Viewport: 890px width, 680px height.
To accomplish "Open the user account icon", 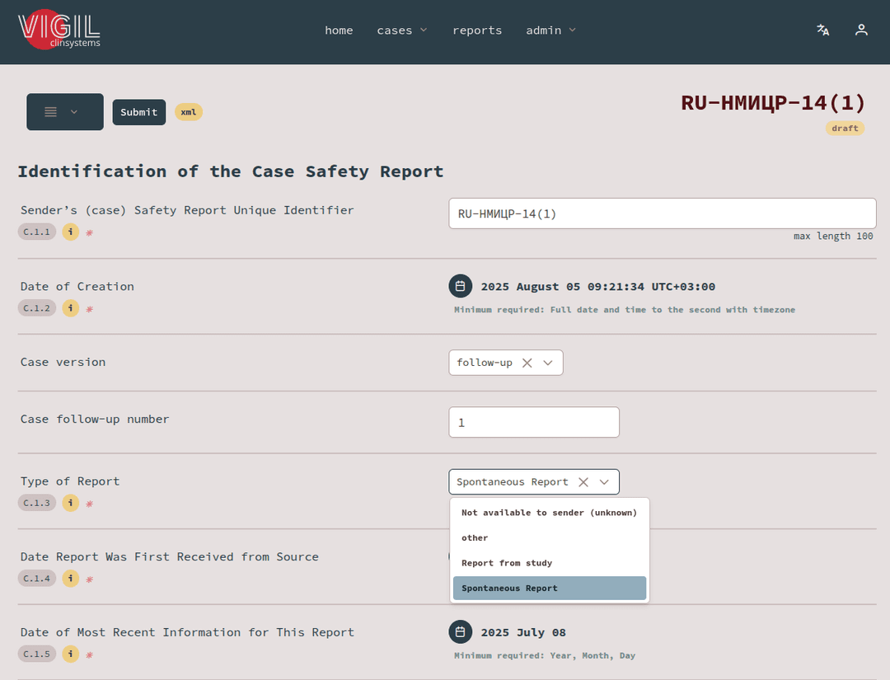I will tap(861, 30).
